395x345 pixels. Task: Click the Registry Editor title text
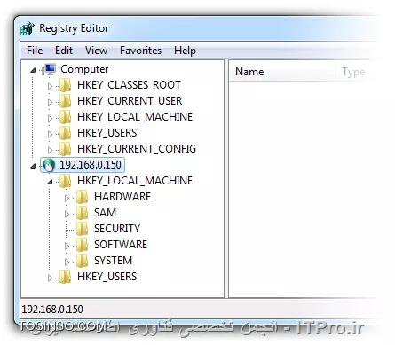coord(74,28)
